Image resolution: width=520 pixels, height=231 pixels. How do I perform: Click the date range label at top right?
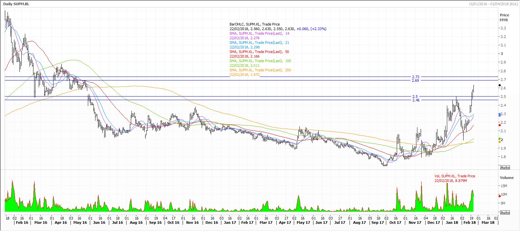click(x=493, y=3)
